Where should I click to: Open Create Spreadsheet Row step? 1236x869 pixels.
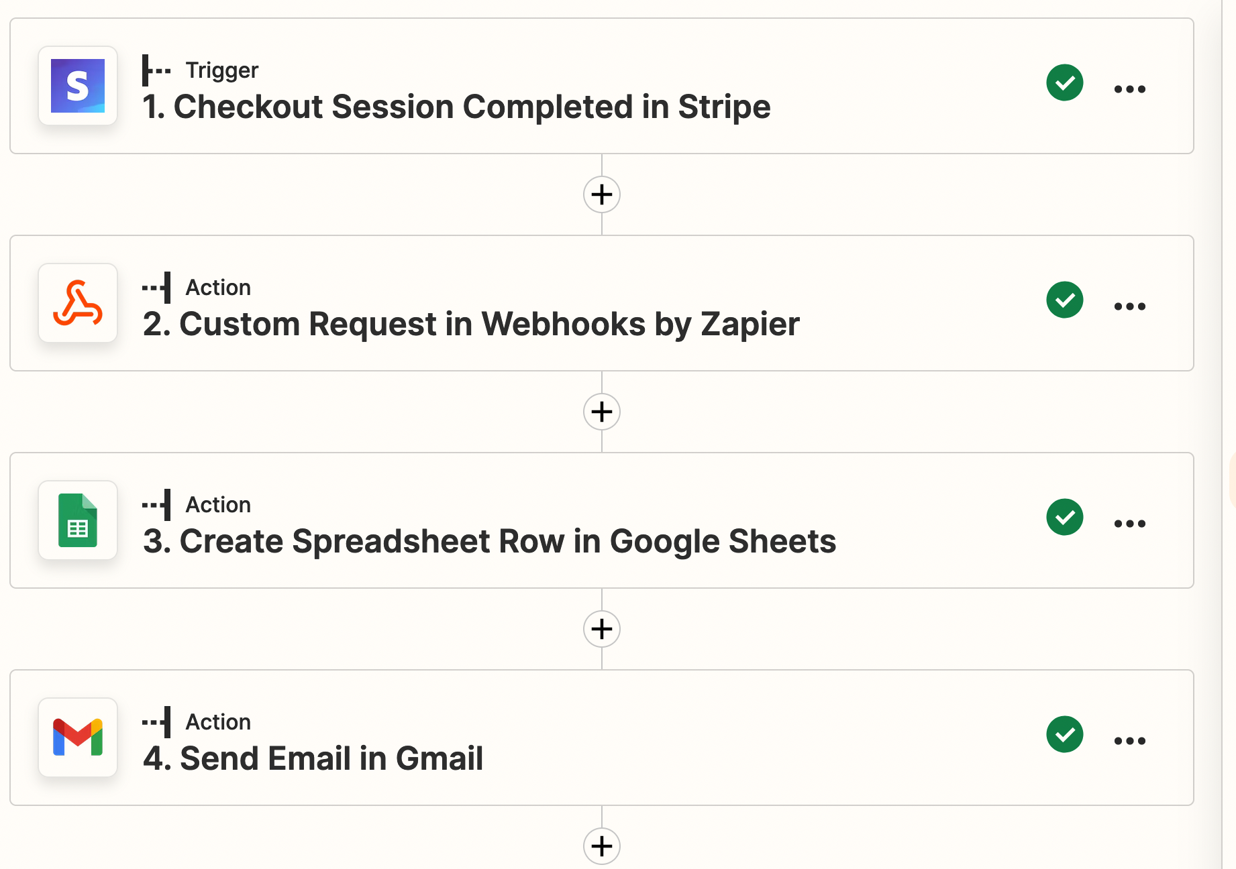[x=490, y=542]
